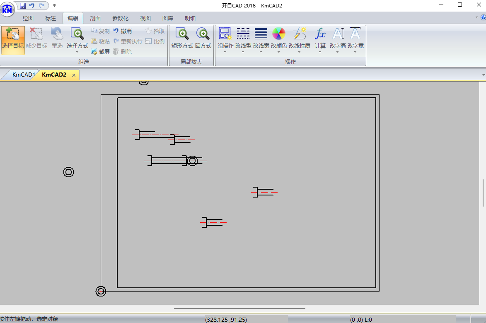486x323 pixels.
Task: Open the 改字高 change text height tool
Action: 338,38
